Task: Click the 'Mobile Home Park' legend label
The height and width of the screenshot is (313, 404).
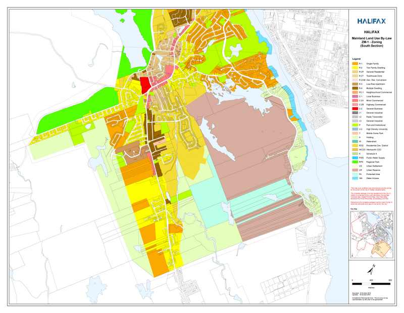Action: [375, 133]
